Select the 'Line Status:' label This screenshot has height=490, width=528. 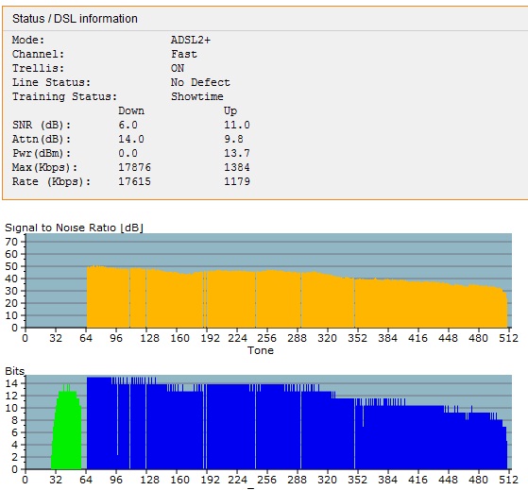52,82
